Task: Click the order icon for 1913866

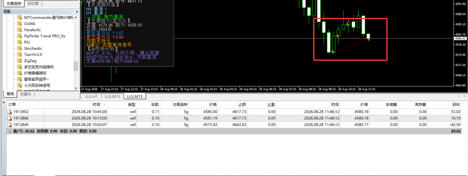Action: click(10, 118)
